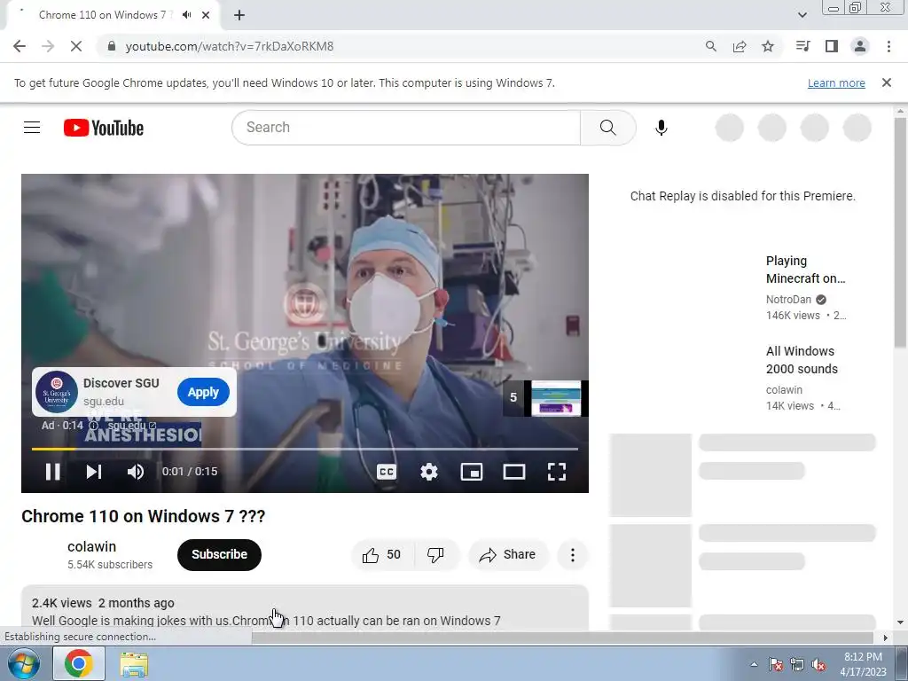The width and height of the screenshot is (908, 681).
Task: Seek on the ad progress bar
Action: pos(305,449)
